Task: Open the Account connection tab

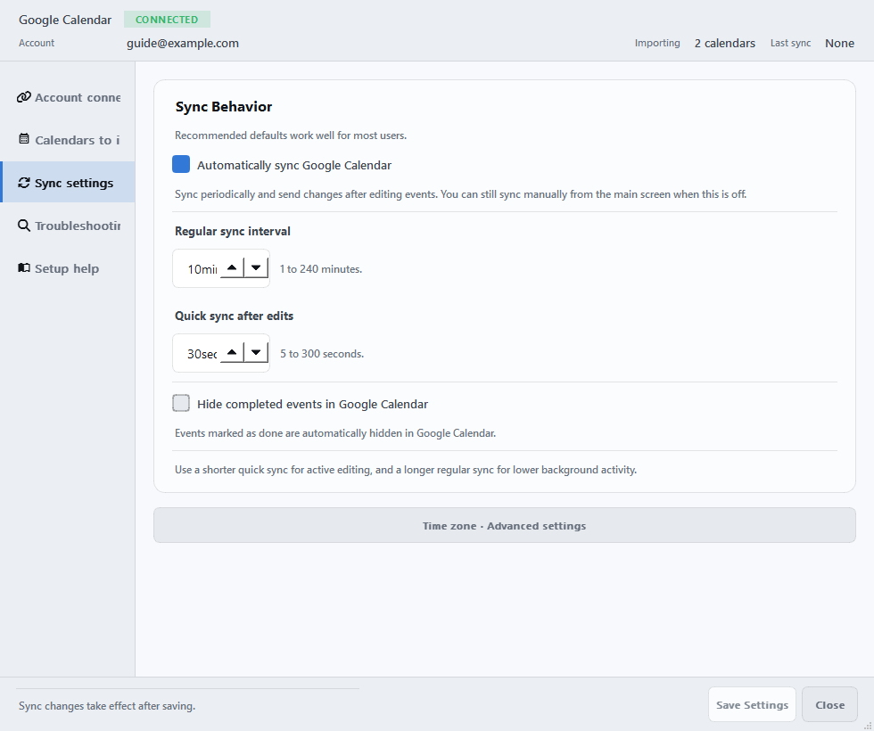Action: [x=68, y=97]
